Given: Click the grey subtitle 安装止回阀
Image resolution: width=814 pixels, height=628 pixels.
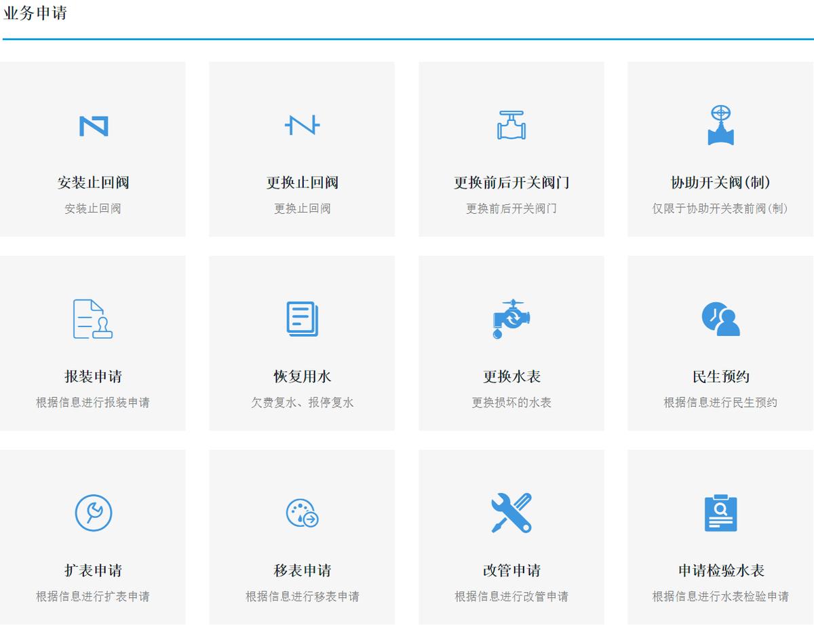Looking at the screenshot, I should pyautogui.click(x=93, y=208).
